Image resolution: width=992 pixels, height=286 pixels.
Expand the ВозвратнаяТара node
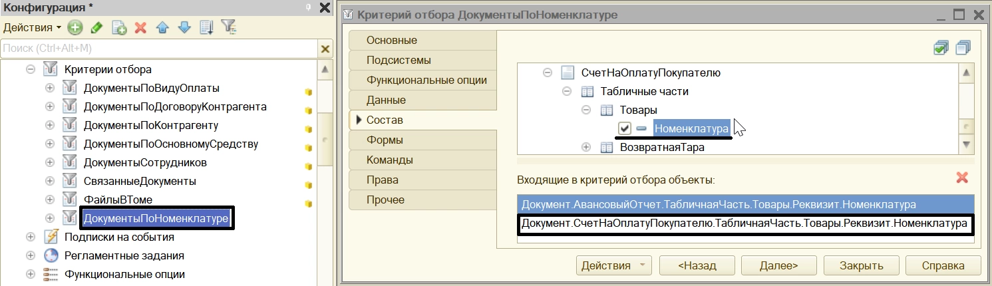(x=586, y=148)
